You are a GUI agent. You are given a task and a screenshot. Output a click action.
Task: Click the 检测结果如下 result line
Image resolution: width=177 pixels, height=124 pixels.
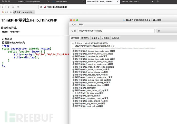pos(93,46)
